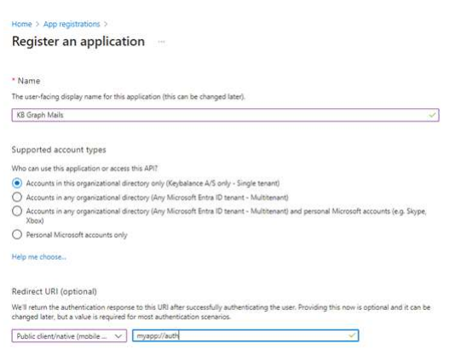Click the myapp://auth redirect URI field
Viewport: 473px width, 361px height.
point(245,335)
